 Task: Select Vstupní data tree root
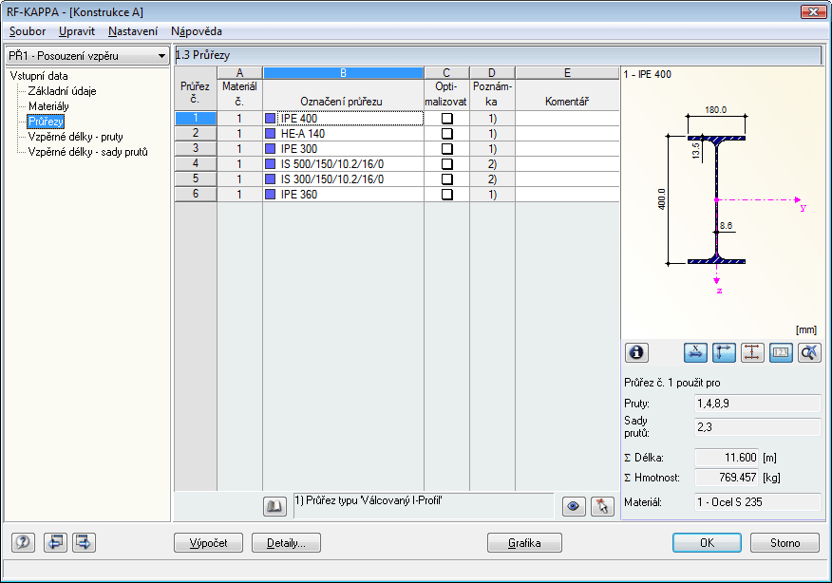pyautogui.click(x=39, y=76)
